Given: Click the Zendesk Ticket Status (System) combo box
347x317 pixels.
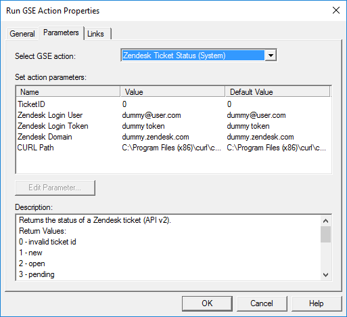Looking at the screenshot, I should click(x=199, y=56).
